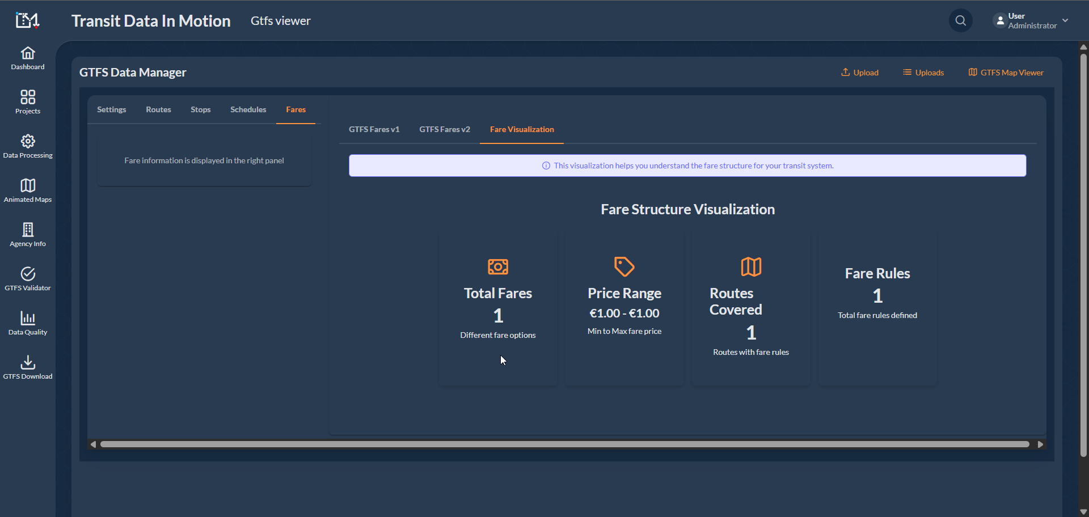1089x517 pixels.
Task: Click the Upload button
Action: [x=859, y=73]
